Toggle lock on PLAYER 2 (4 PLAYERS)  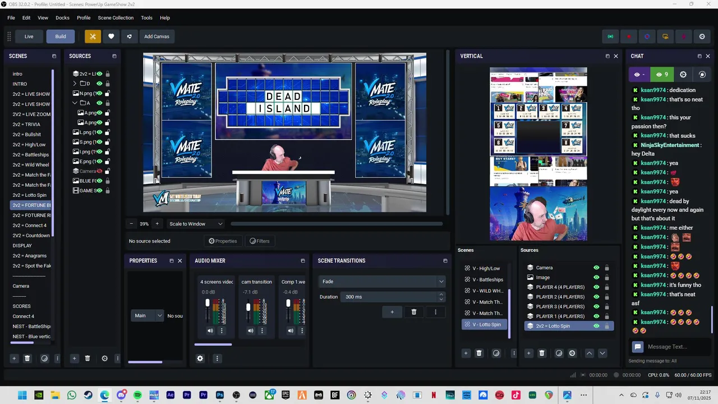point(606,297)
